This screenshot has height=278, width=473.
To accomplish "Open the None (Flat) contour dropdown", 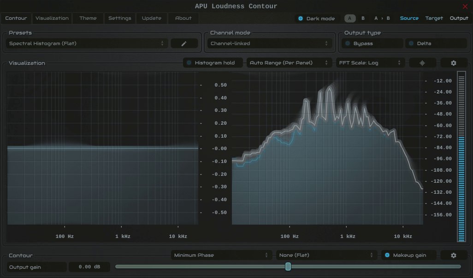I will pyautogui.click(x=326, y=255).
